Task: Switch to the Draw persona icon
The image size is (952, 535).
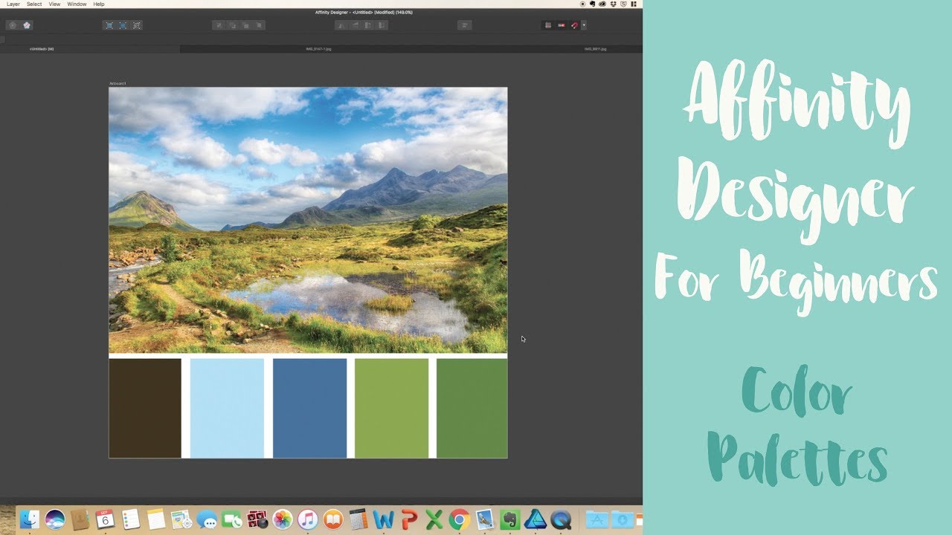Action: [x=13, y=25]
